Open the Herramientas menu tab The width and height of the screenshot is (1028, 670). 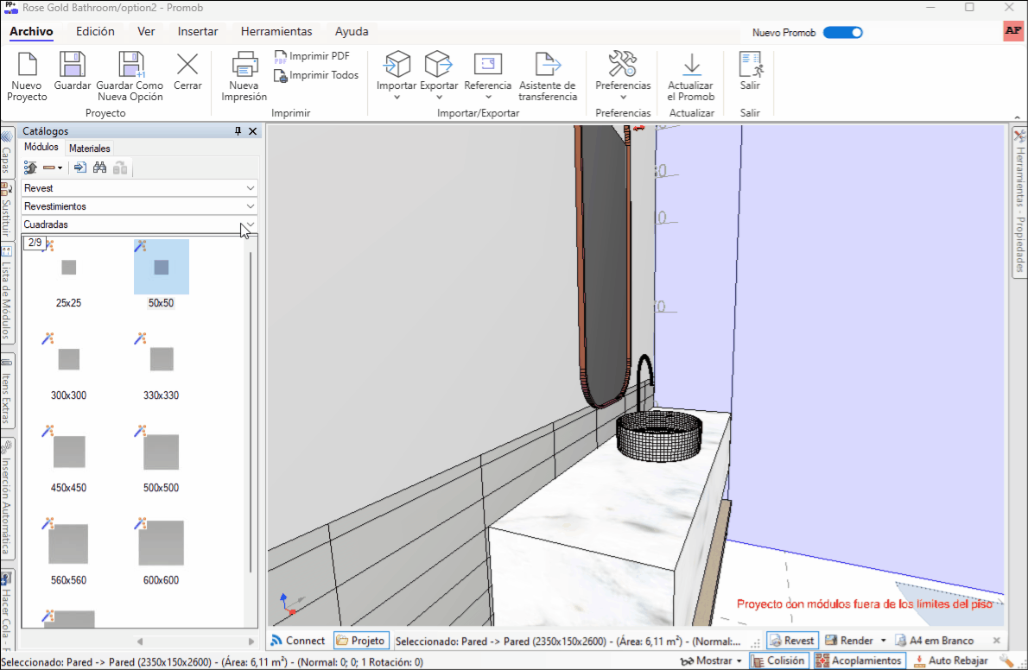[276, 32]
